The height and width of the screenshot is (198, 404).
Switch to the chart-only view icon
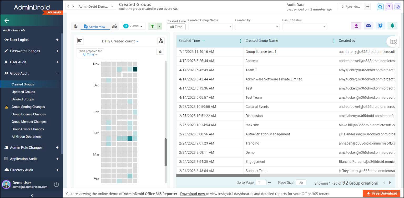[x=114, y=26]
